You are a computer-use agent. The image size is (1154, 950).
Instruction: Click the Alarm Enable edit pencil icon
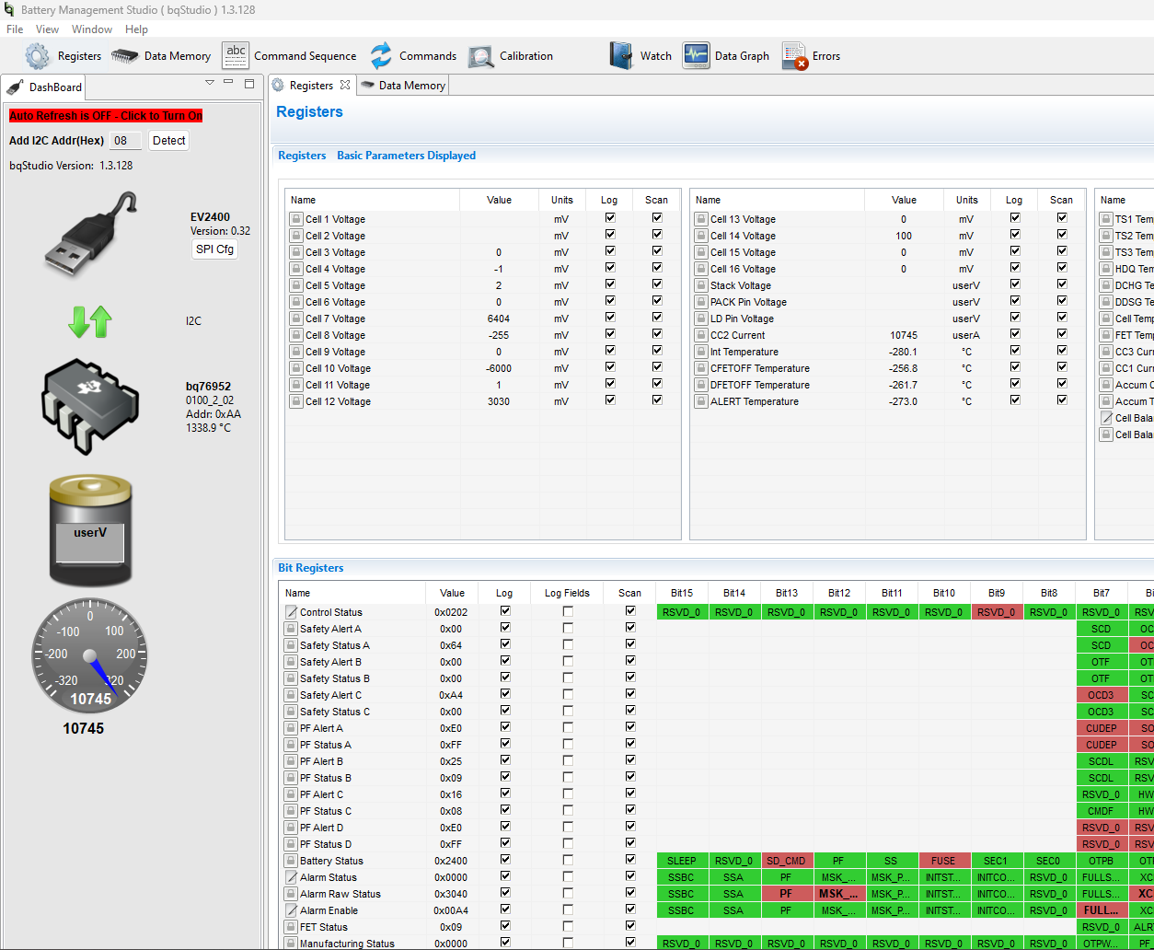tap(291, 910)
